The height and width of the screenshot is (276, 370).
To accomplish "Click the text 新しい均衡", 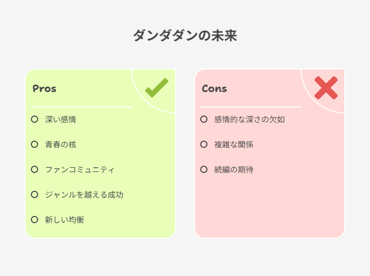I will 64,220.
